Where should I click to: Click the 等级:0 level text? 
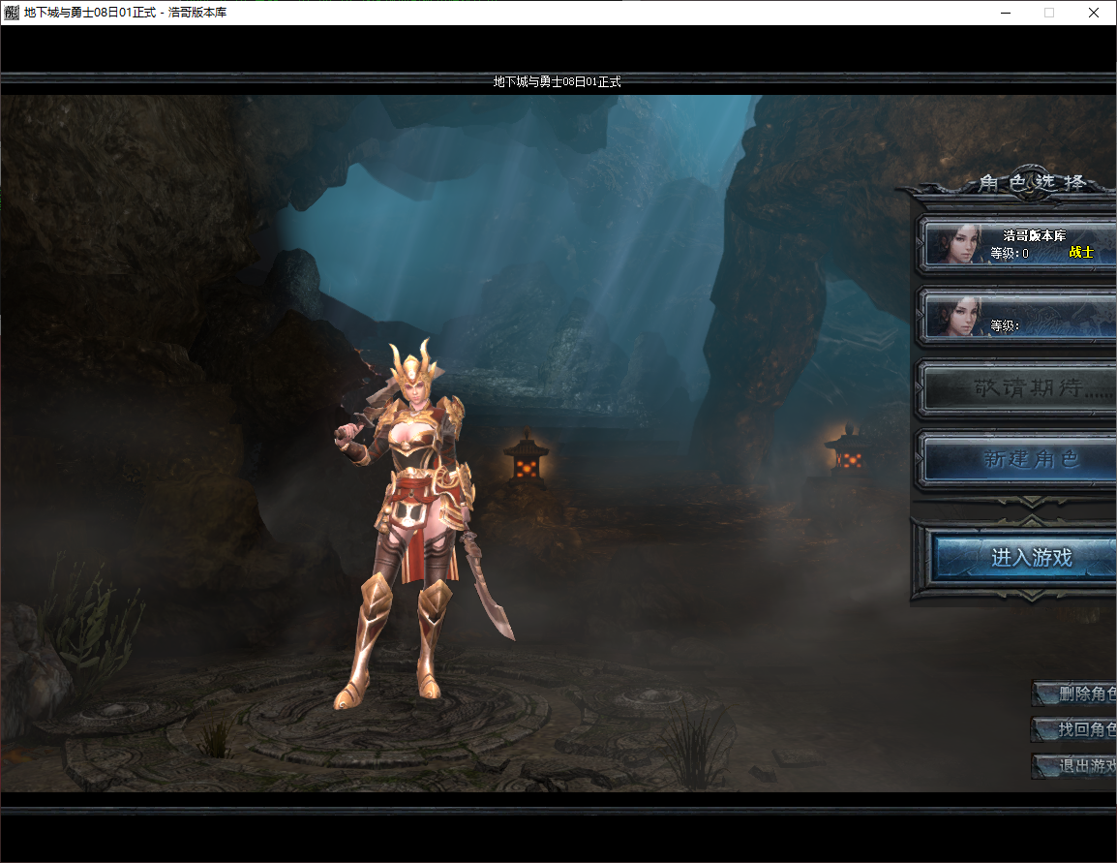pyautogui.click(x=1010, y=253)
